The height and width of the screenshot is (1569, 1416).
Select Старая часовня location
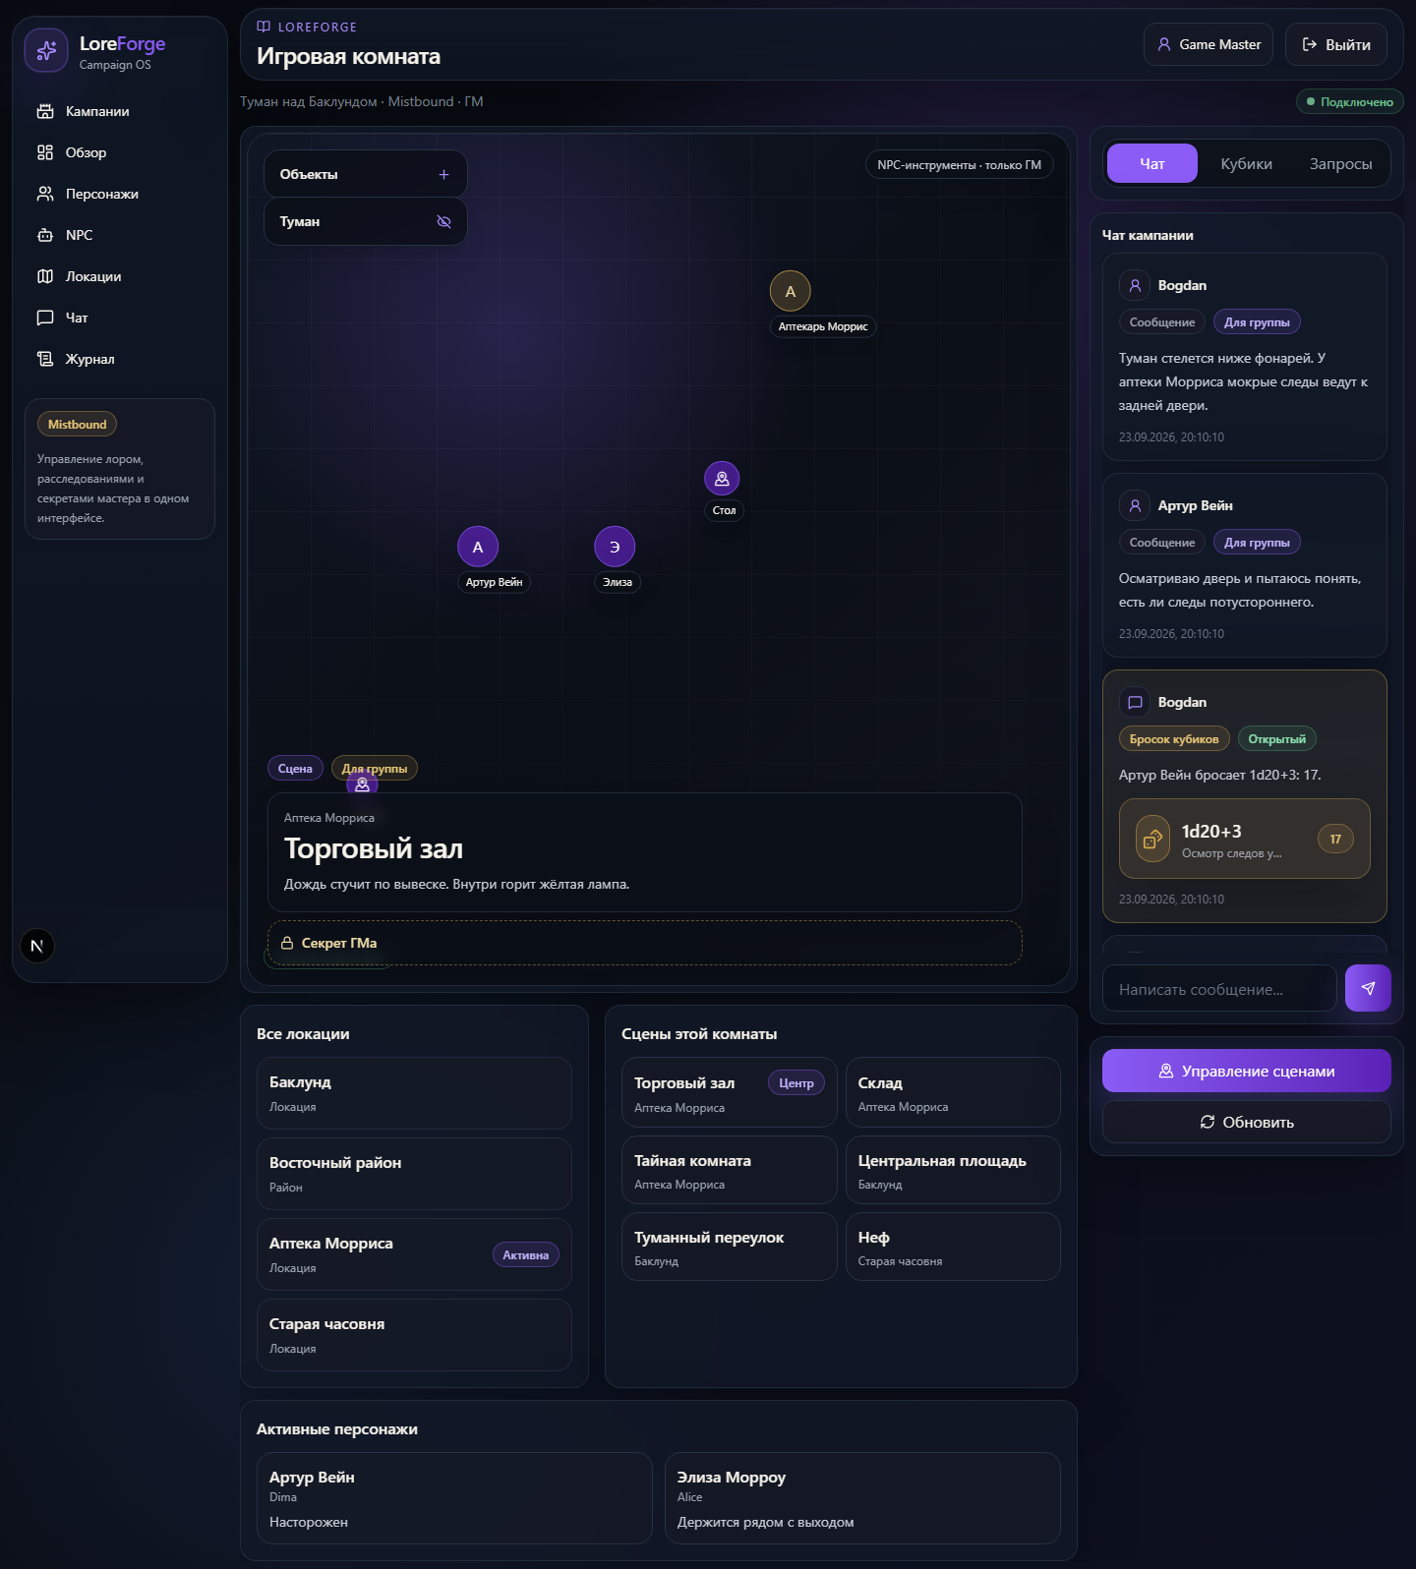[414, 1335]
